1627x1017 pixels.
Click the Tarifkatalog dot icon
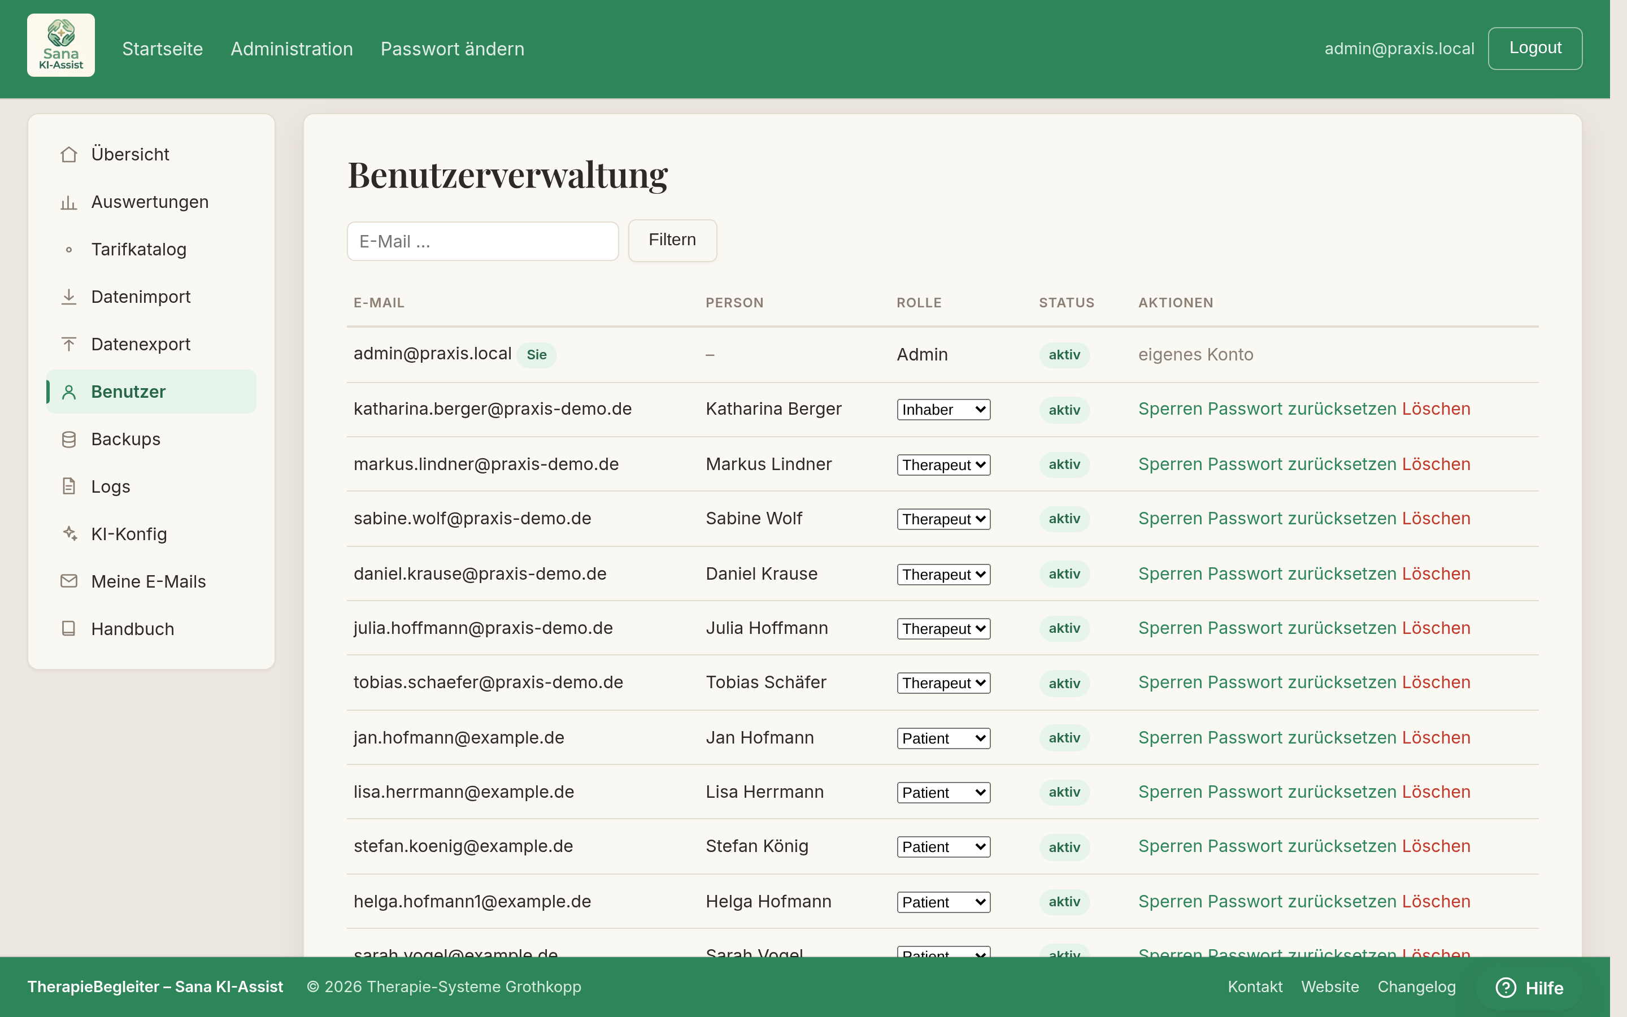(x=68, y=250)
